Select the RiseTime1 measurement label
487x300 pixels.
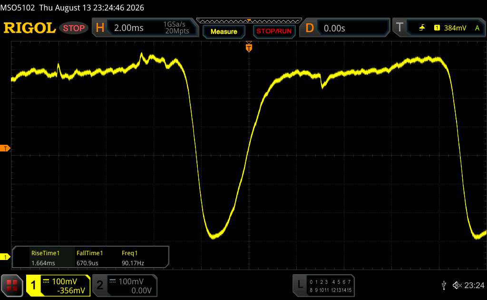click(45, 253)
